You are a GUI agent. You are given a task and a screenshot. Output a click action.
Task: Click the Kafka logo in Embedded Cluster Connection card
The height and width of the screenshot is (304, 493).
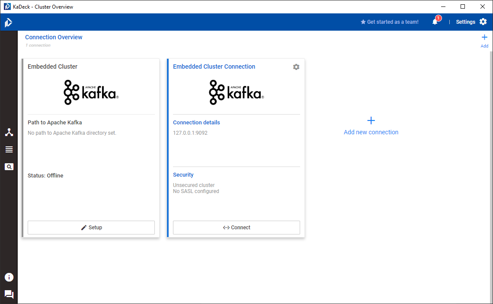coord(237,92)
